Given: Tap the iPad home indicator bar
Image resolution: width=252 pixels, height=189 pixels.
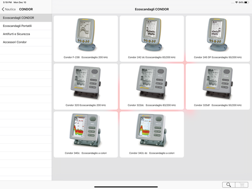Looking at the screenshot, I should pos(126,187).
